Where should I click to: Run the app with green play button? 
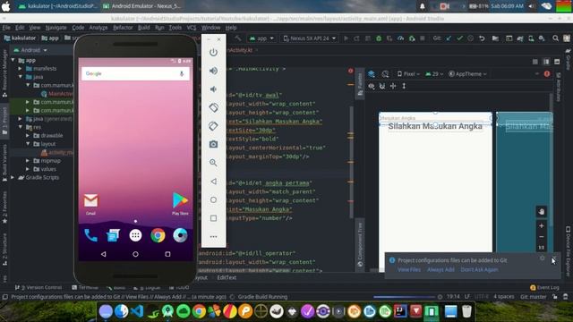(346, 38)
